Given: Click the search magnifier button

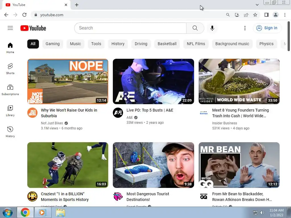Looking at the screenshot, I should 195,28.
